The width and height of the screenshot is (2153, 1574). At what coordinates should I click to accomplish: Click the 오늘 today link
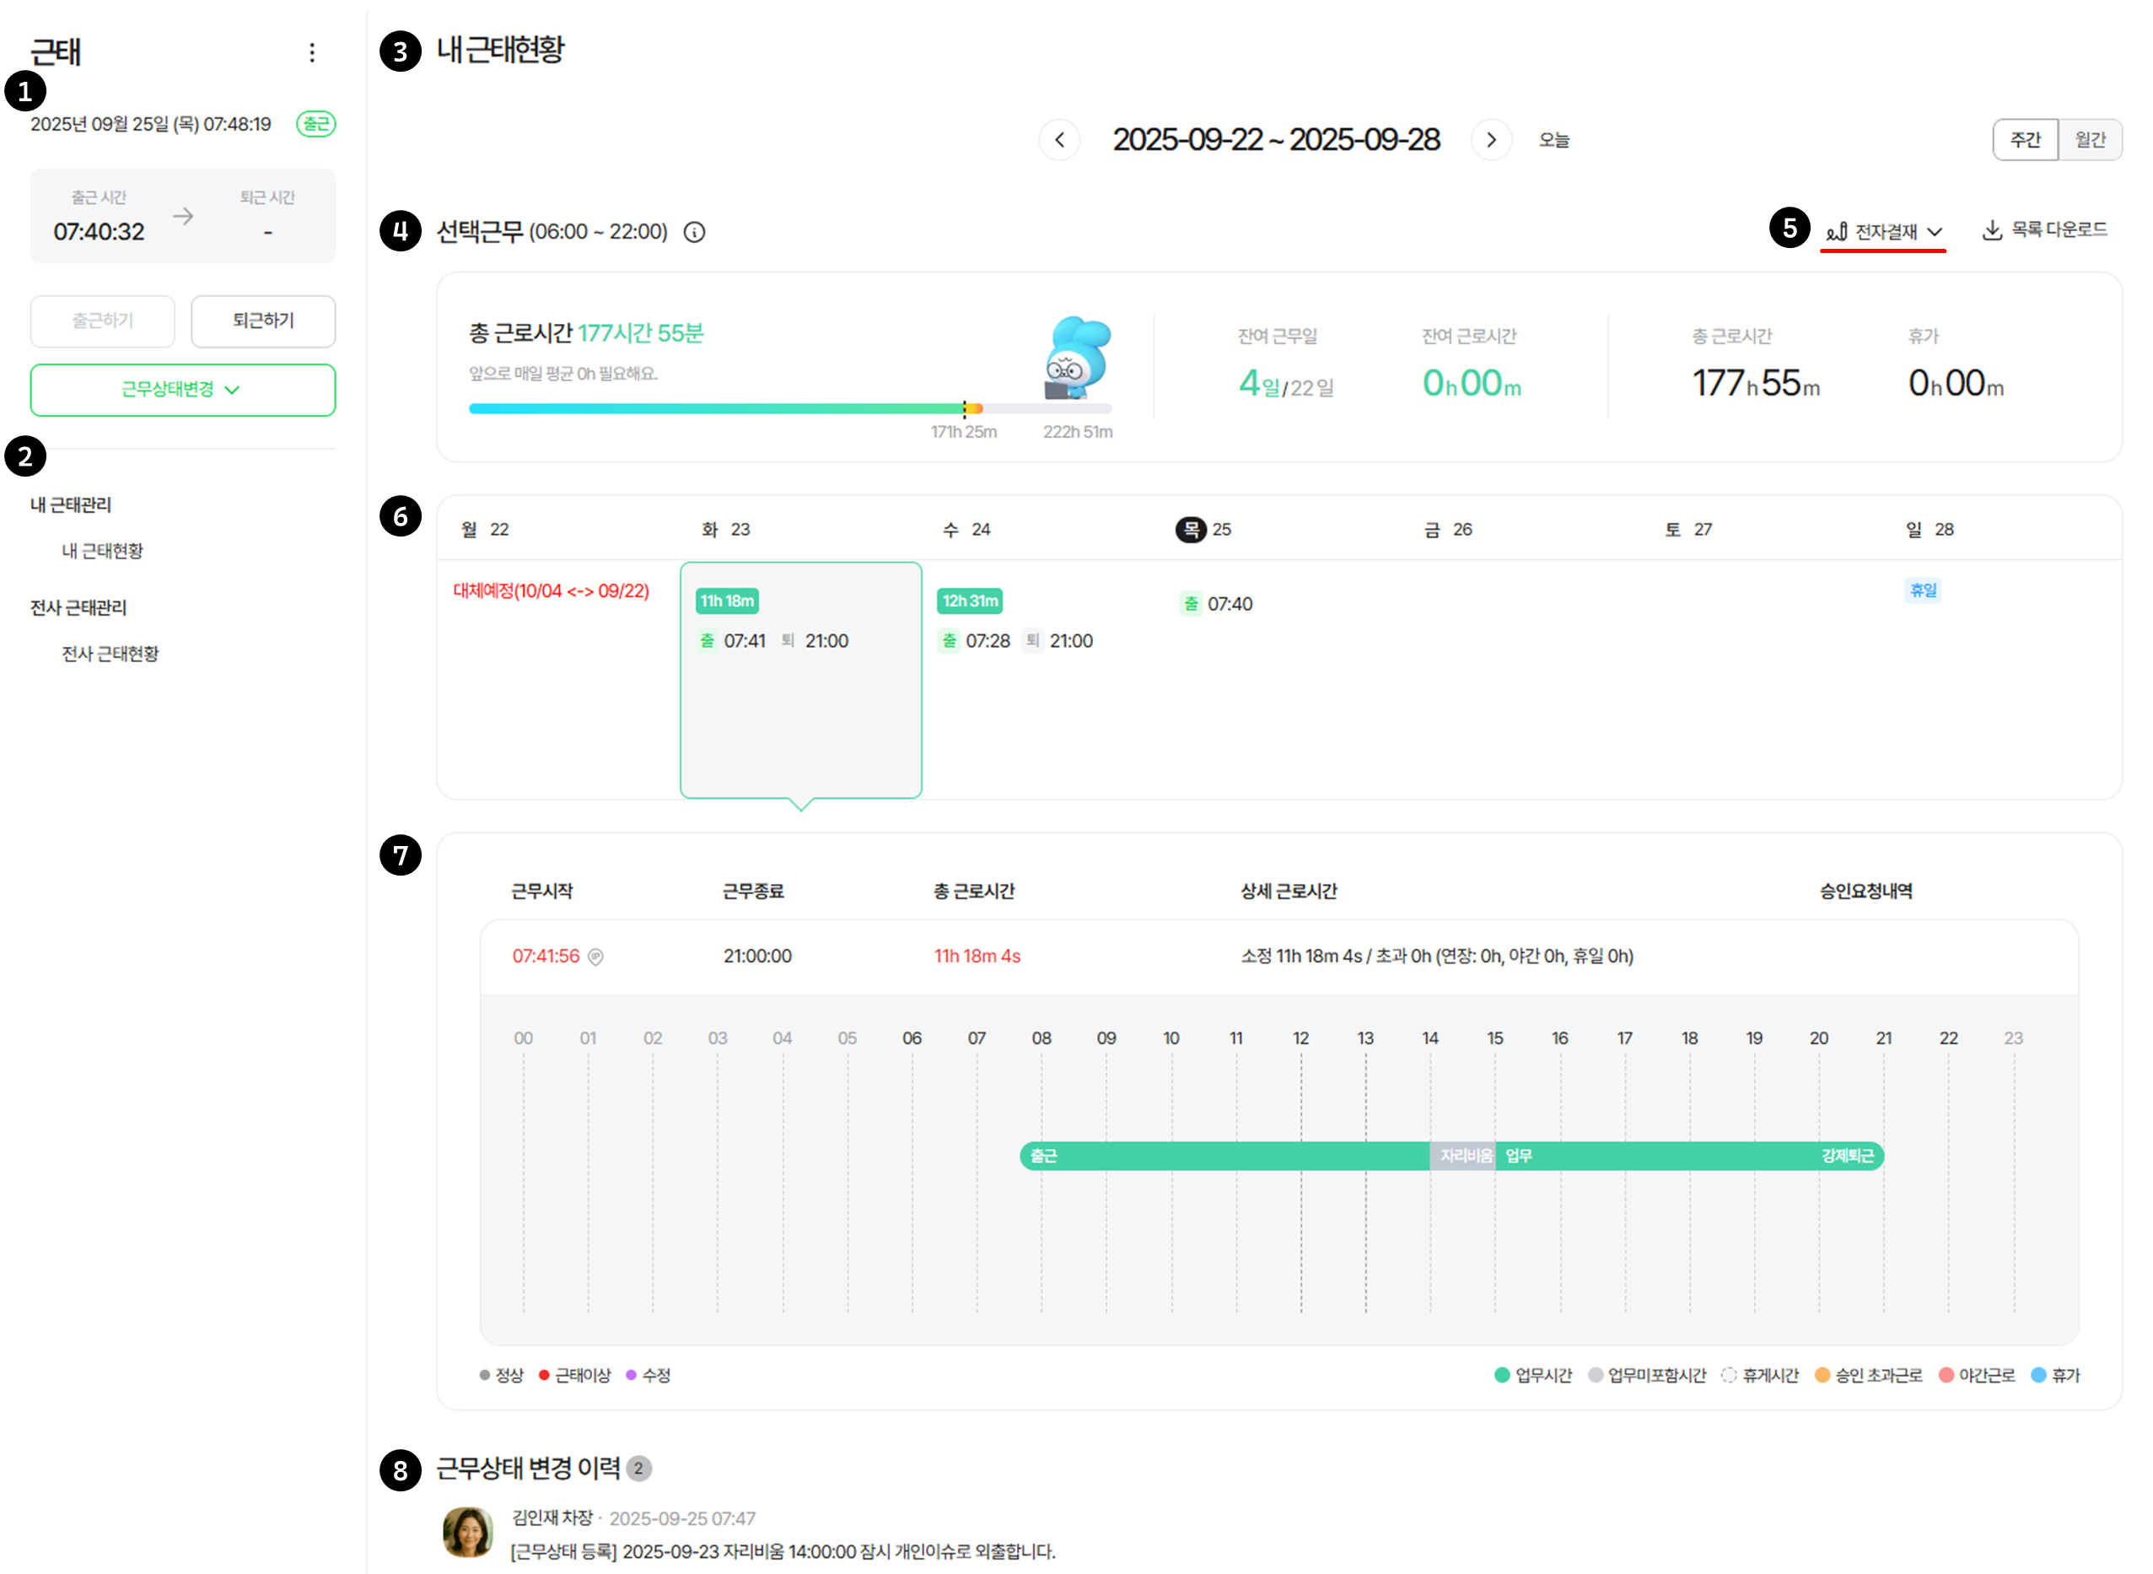pos(1553,140)
